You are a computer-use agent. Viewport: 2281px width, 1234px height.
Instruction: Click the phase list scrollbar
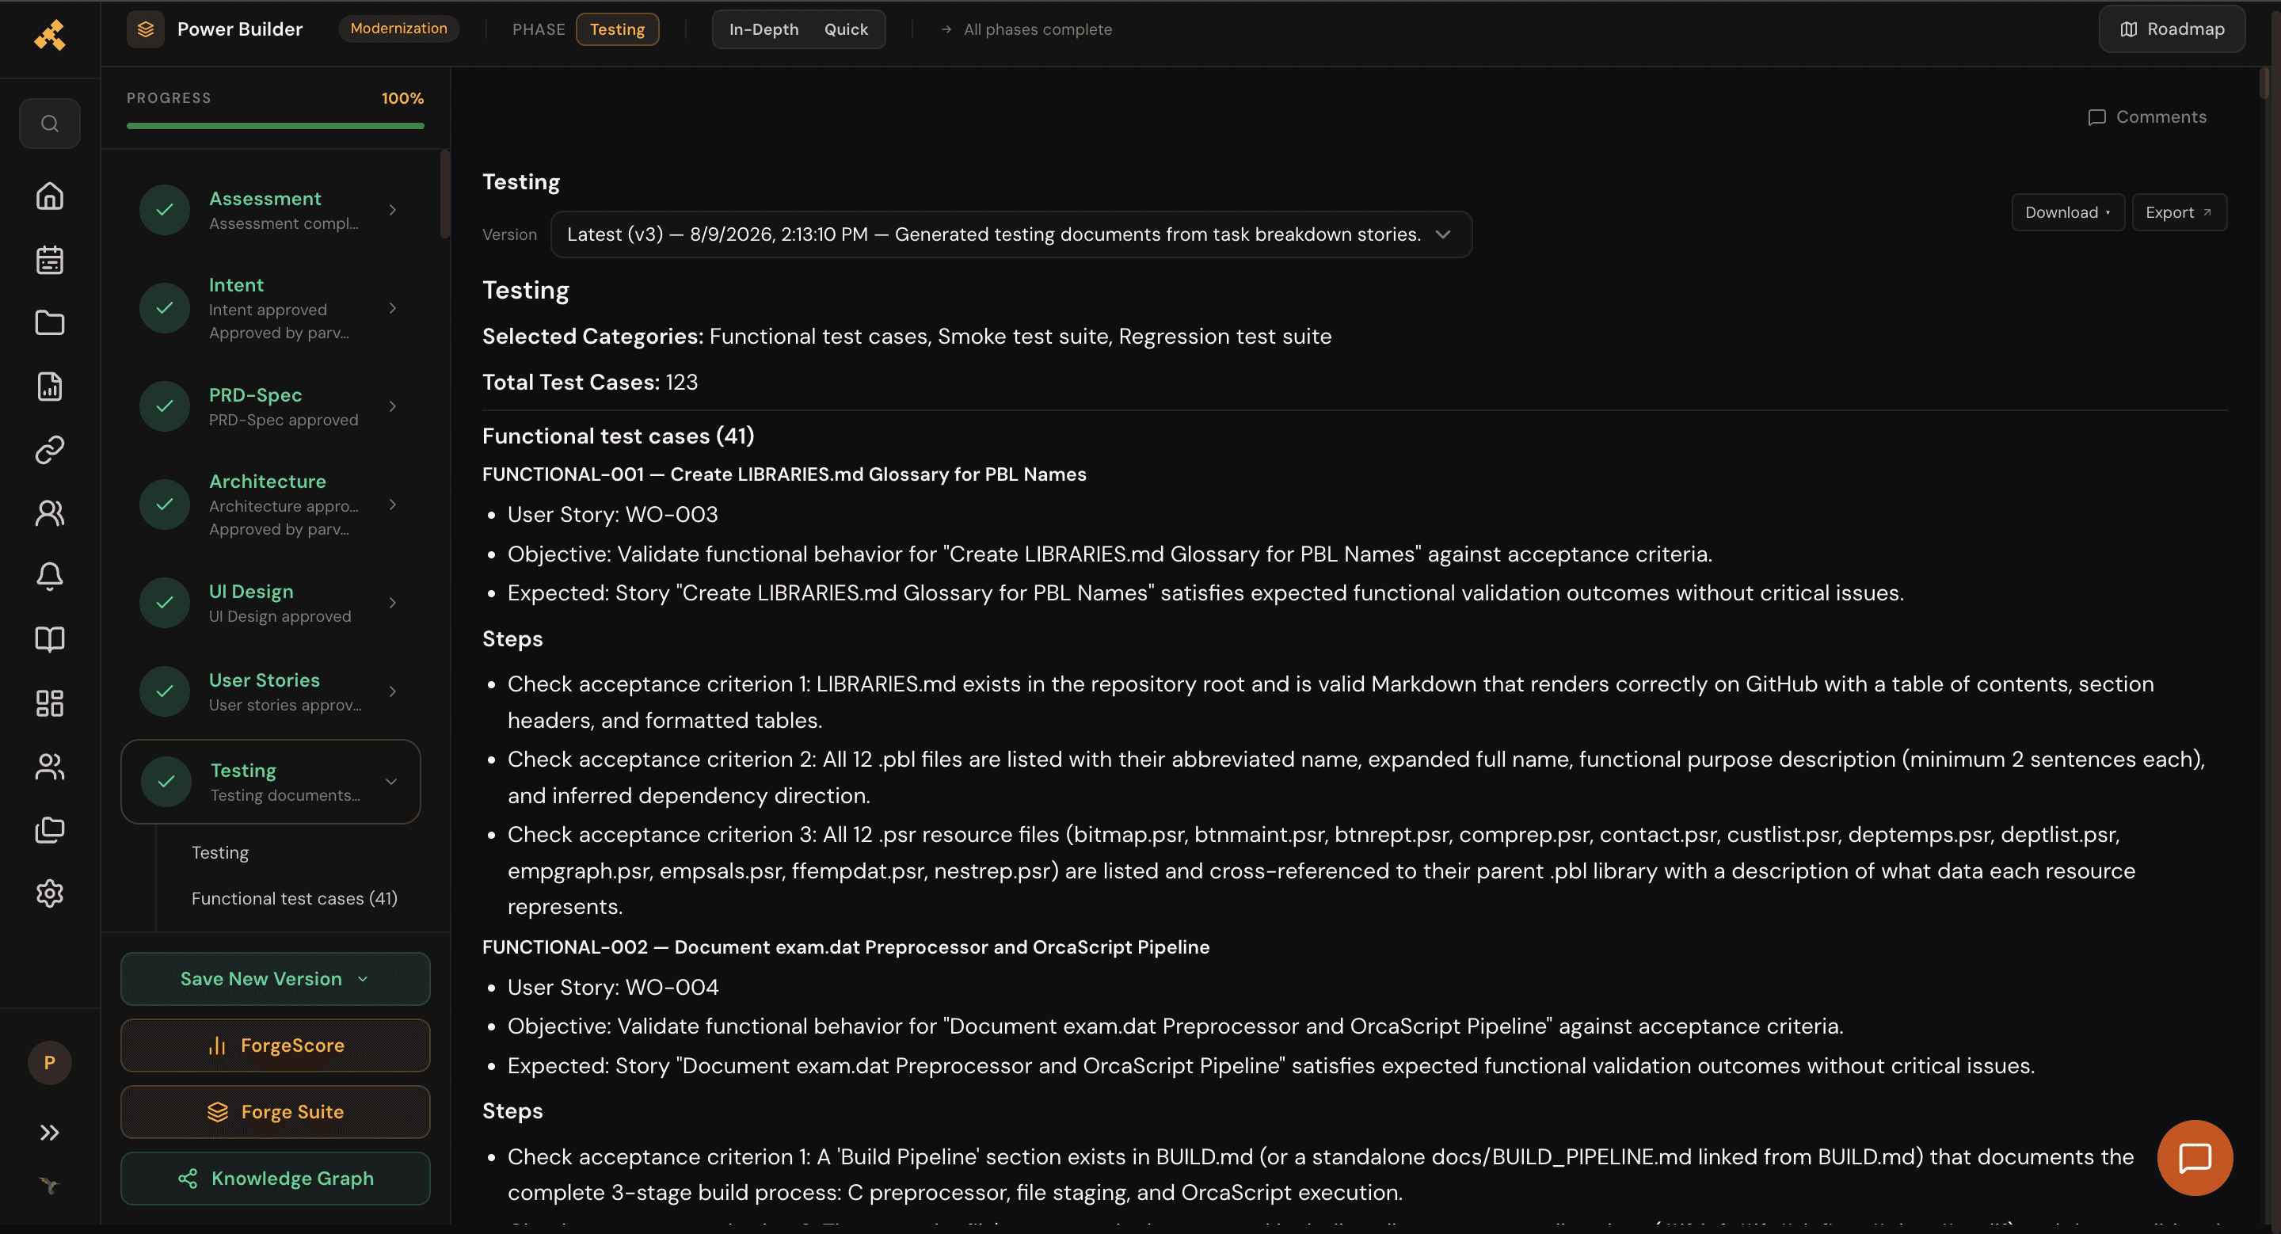(x=444, y=195)
